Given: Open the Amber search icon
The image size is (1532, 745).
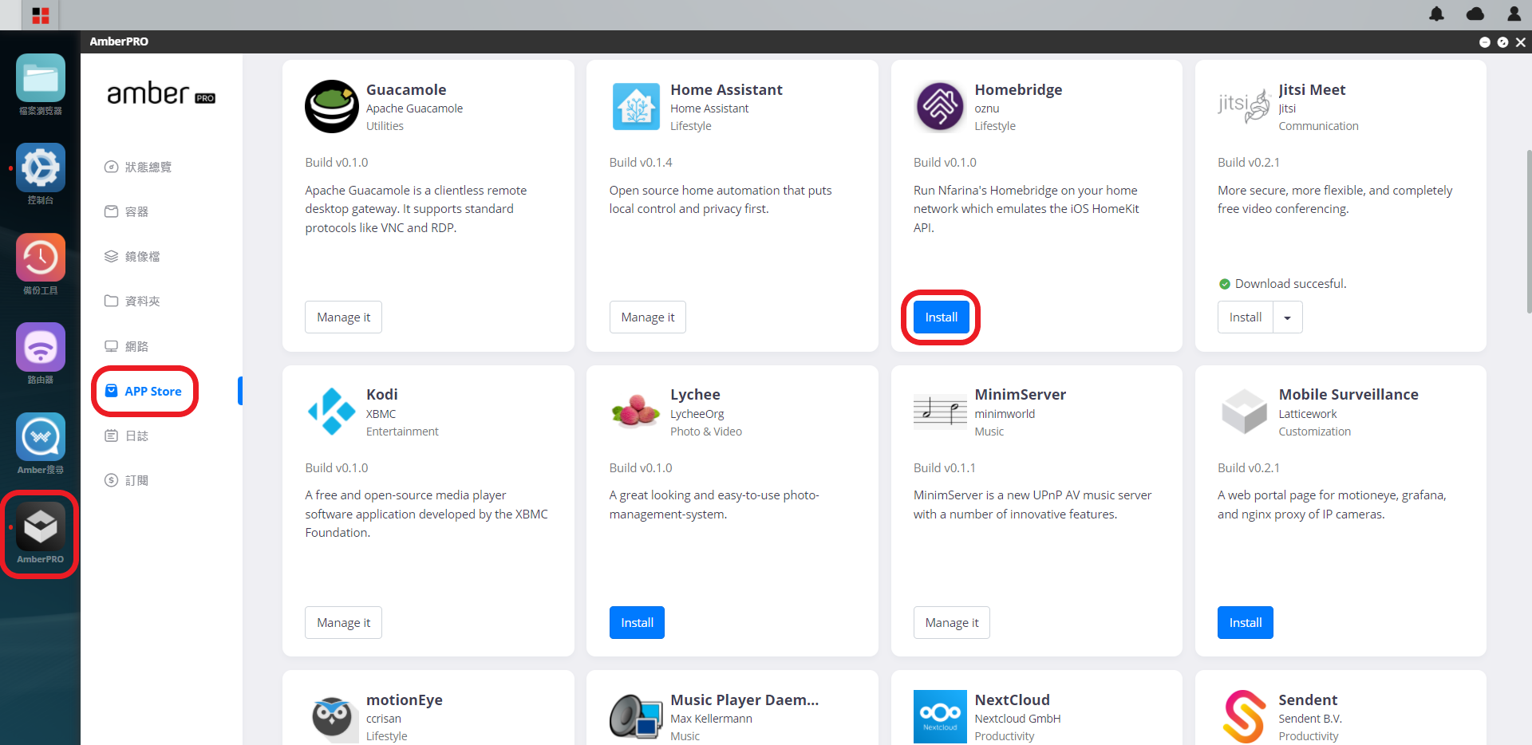Looking at the screenshot, I should tap(41, 437).
